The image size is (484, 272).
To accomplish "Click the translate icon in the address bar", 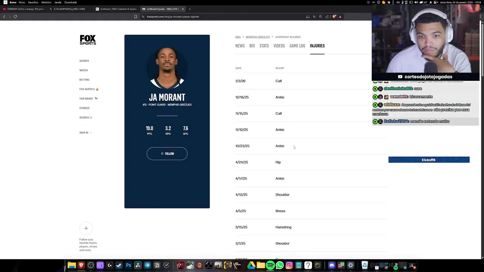I will (x=314, y=17).
